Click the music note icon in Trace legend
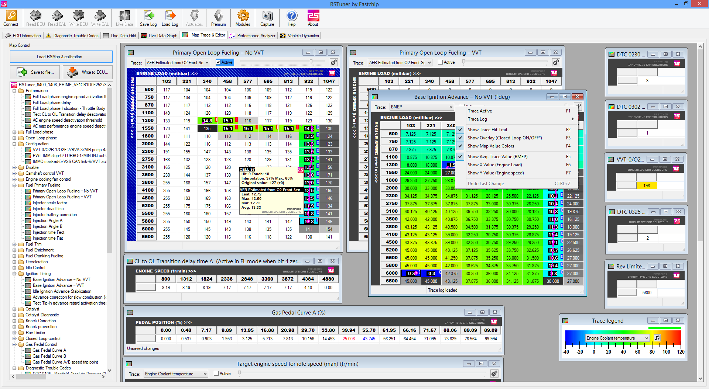The width and height of the screenshot is (709, 389). point(657,338)
